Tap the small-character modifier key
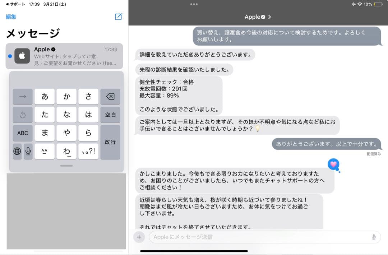The width and height of the screenshot is (388, 255). (x=45, y=151)
